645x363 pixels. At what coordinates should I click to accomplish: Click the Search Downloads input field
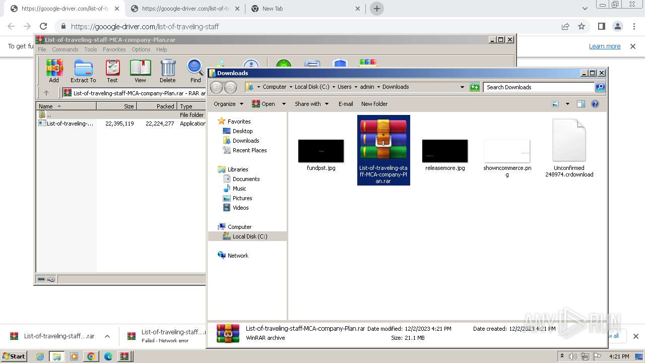pos(539,87)
